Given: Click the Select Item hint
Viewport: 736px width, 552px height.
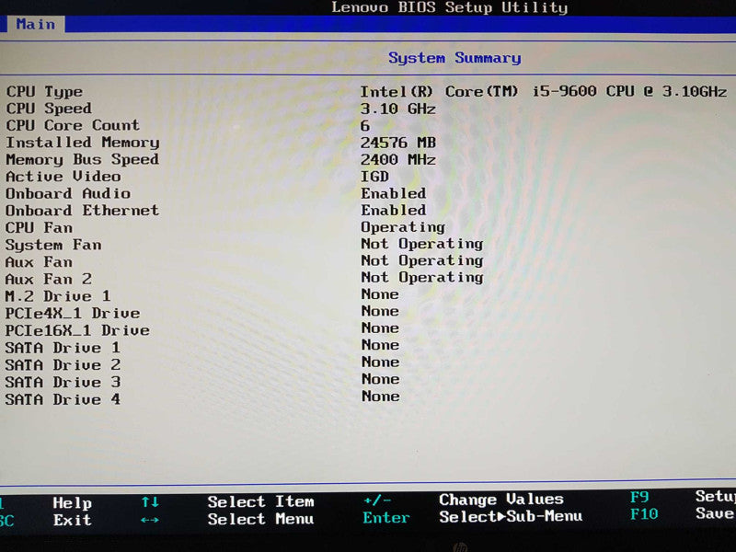Looking at the screenshot, I should [261, 501].
